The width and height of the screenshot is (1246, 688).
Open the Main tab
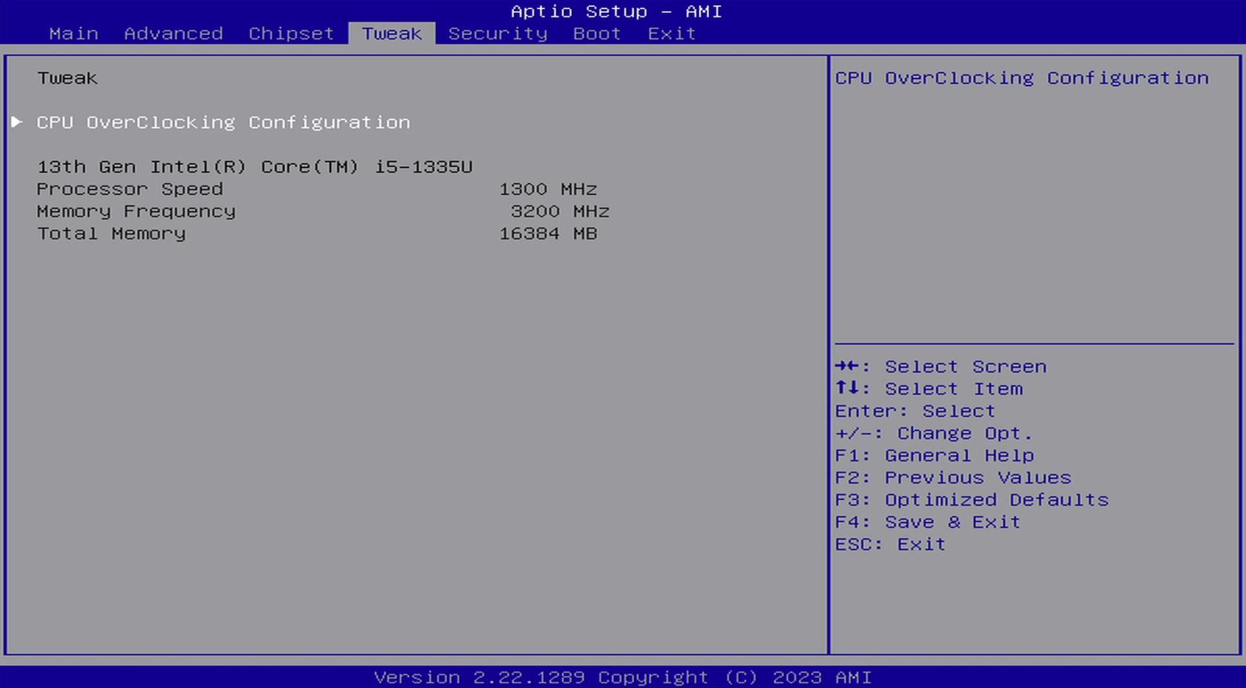pyautogui.click(x=74, y=34)
